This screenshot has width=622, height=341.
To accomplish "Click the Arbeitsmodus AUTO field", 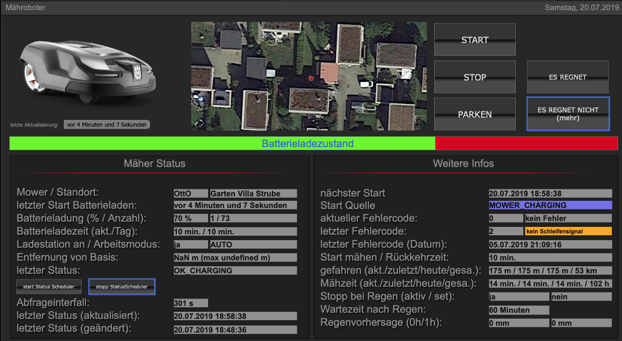I will (x=253, y=245).
